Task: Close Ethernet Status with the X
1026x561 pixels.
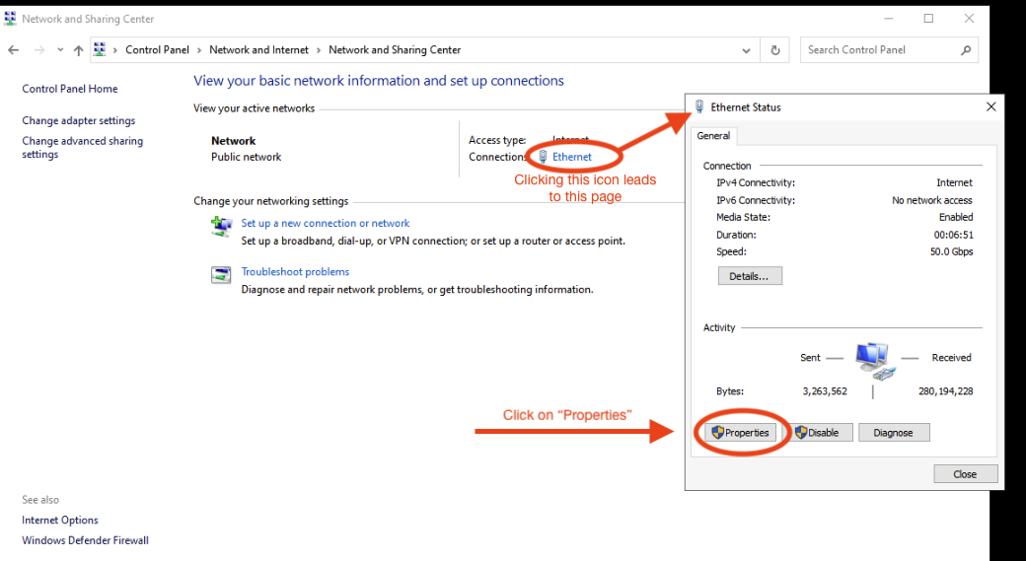Action: point(990,106)
